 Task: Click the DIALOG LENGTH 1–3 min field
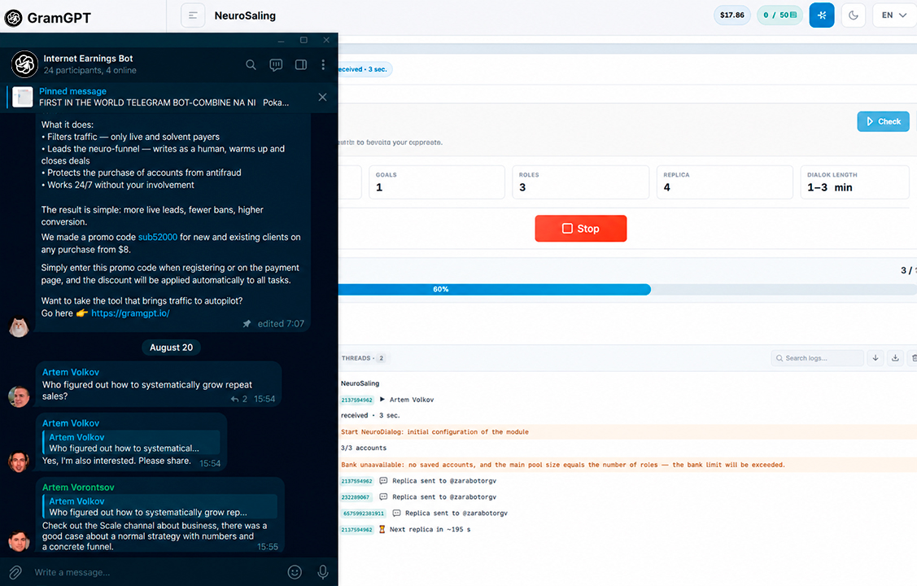click(854, 181)
